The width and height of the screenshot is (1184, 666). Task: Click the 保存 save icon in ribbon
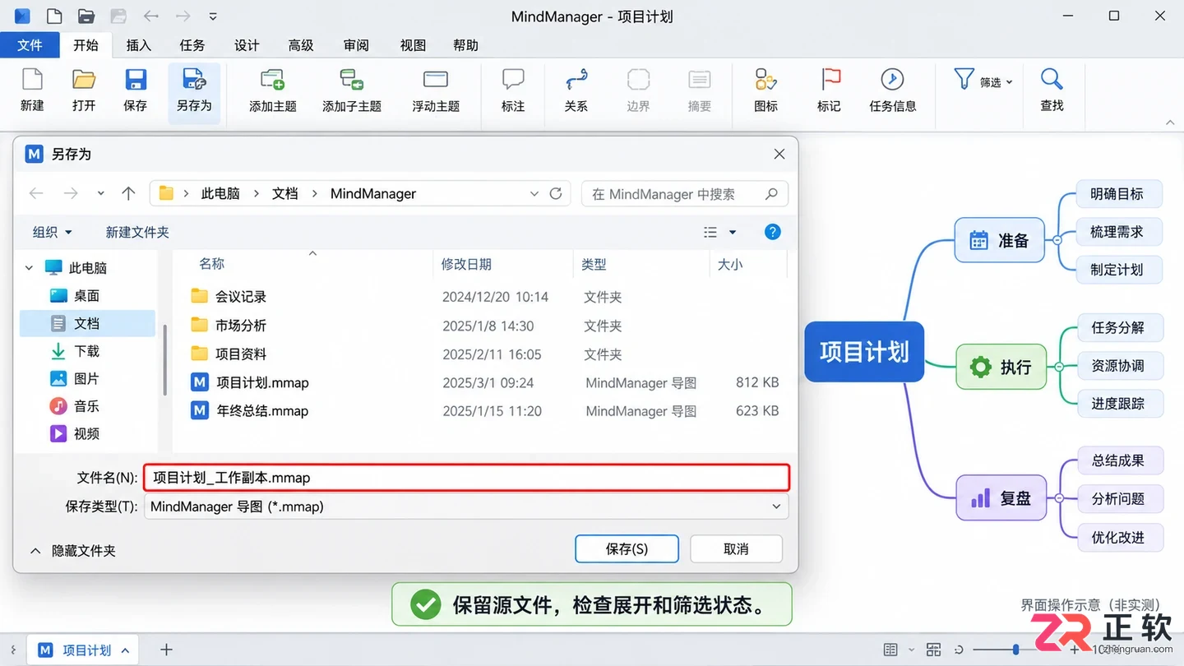tap(136, 80)
